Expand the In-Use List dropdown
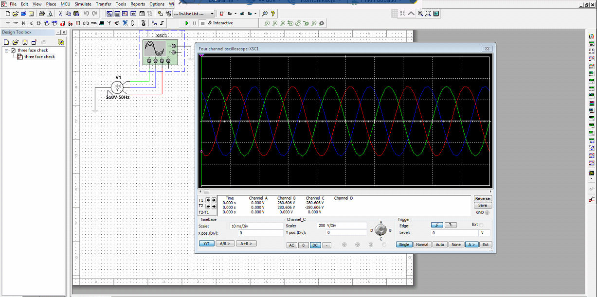This screenshot has height=297, width=597. (x=212, y=14)
